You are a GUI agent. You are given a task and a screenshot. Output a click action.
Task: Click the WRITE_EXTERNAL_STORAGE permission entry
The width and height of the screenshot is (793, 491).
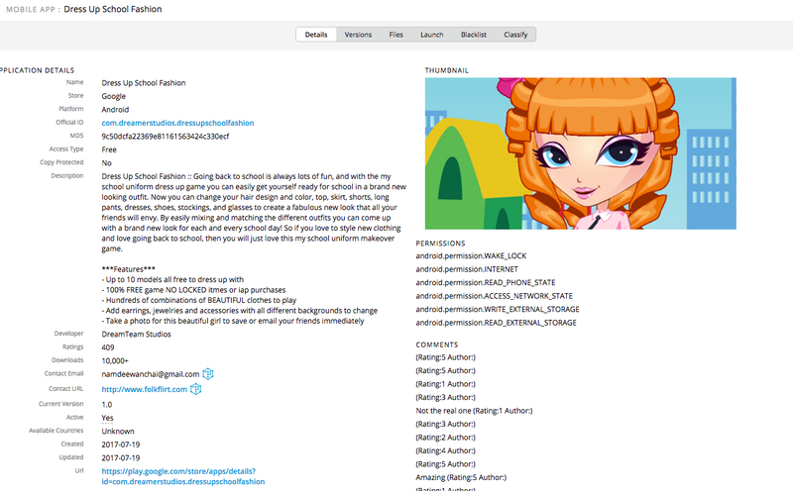498,309
